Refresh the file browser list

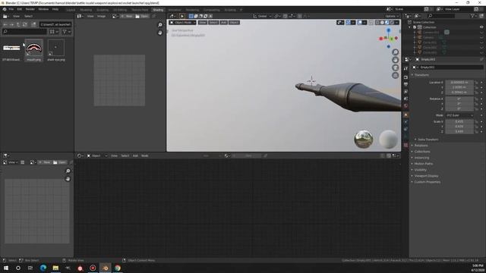[x=25, y=24]
